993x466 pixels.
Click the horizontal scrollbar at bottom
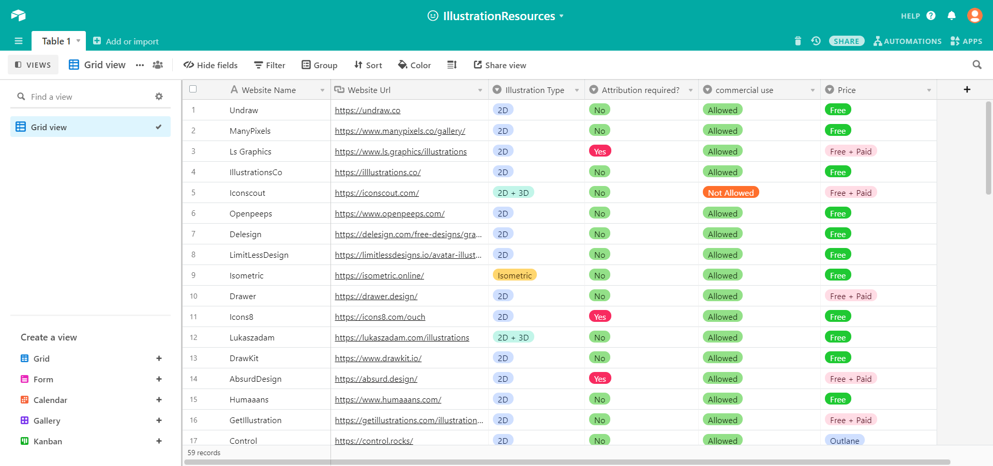tap(567, 462)
